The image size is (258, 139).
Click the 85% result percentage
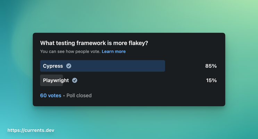211,66
